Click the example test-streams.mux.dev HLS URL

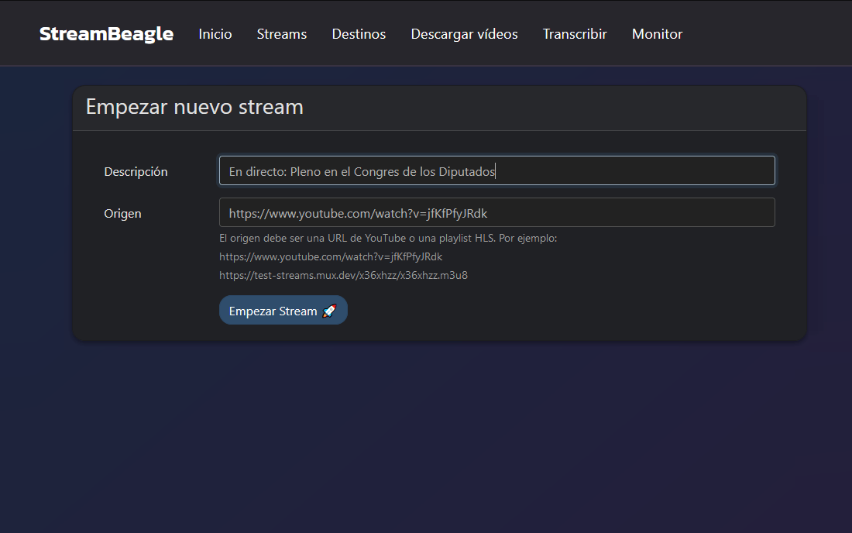(343, 275)
